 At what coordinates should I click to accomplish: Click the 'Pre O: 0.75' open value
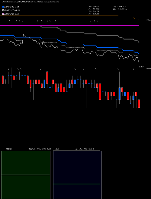pyautogui.click(x=94, y=7)
